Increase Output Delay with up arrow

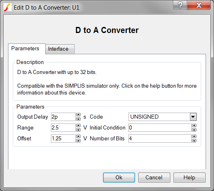[78, 115]
